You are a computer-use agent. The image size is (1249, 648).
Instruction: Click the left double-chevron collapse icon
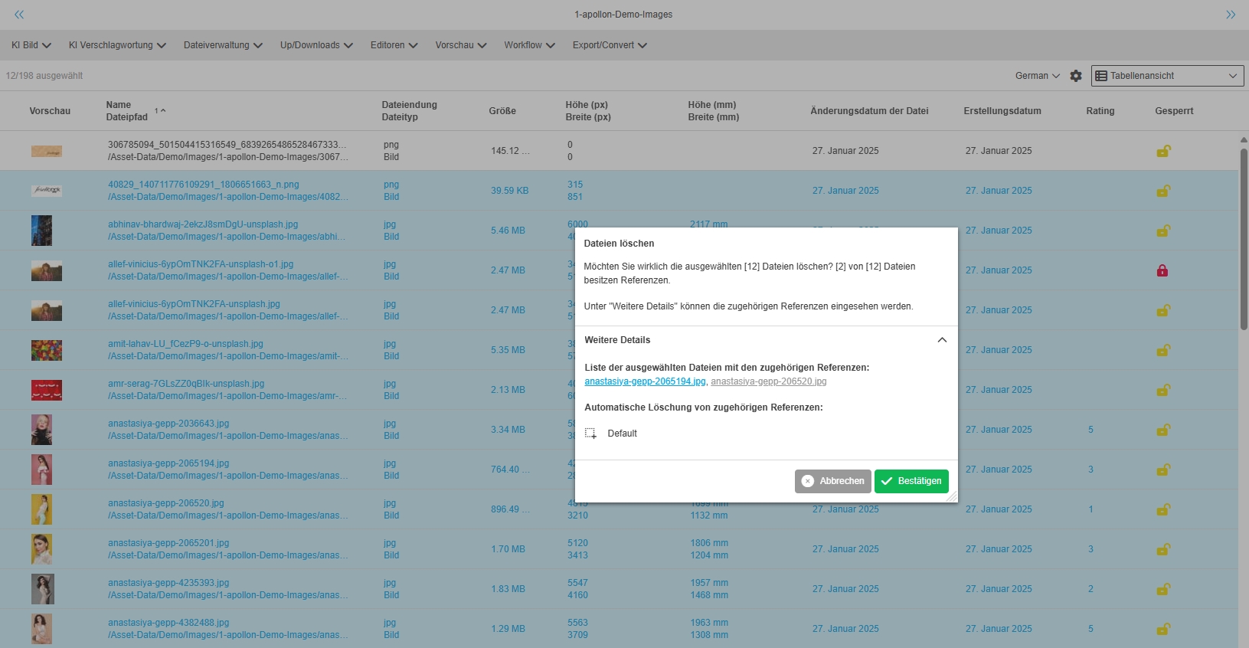click(19, 15)
